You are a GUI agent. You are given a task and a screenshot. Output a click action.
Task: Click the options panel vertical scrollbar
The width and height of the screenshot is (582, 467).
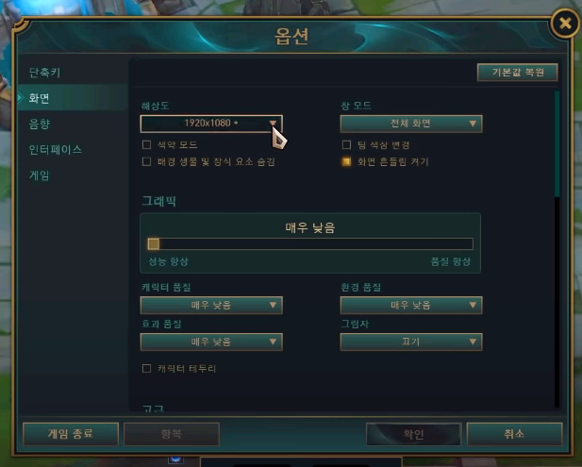557,144
